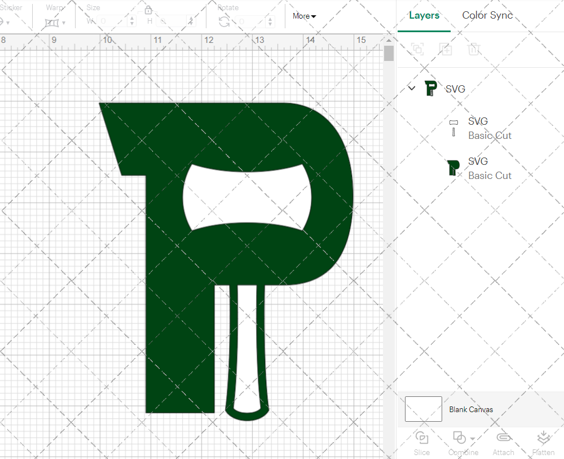This screenshot has height=459, width=564.
Task: Open the Blank Canvas color swatch
Action: (423, 409)
